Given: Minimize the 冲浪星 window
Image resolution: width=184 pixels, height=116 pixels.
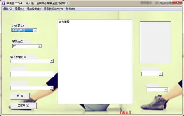Looking at the screenshot, I should click(163, 2).
